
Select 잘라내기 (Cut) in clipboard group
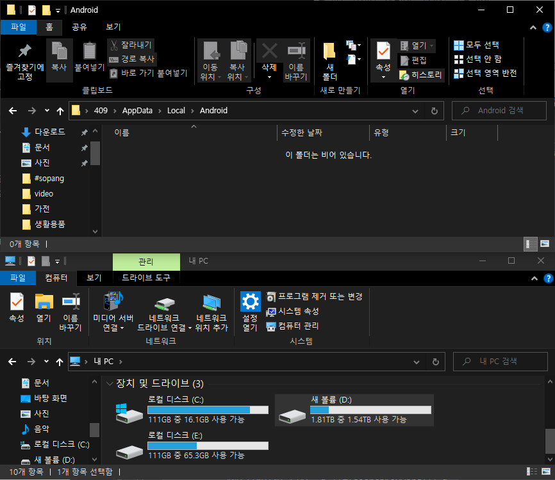[x=131, y=45]
